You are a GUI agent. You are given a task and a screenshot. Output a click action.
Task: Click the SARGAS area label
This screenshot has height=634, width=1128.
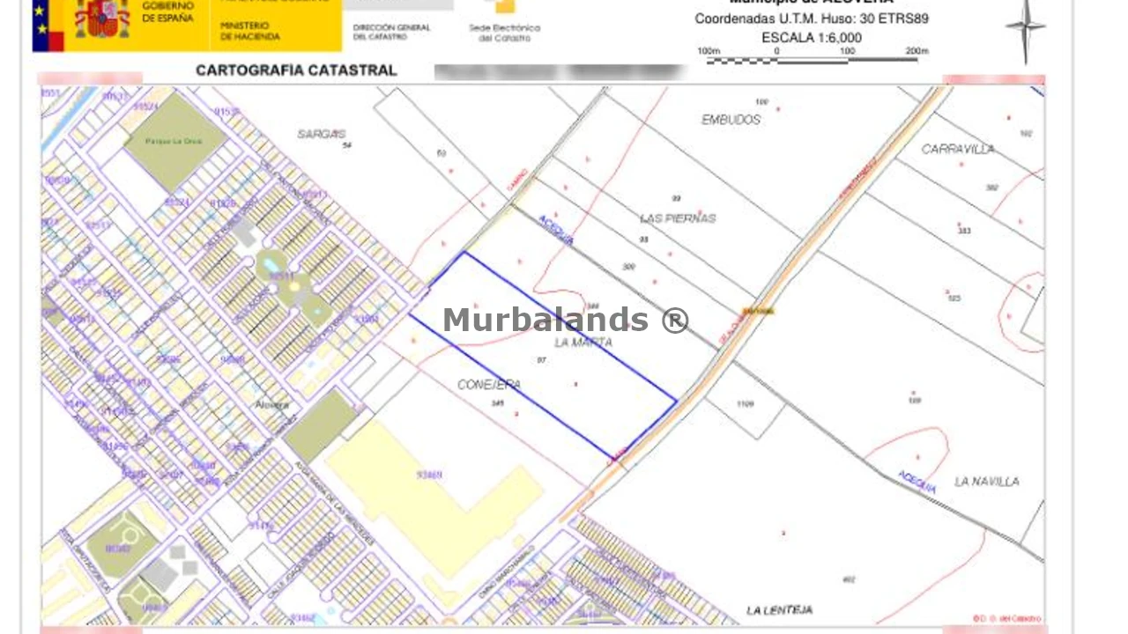[321, 134]
